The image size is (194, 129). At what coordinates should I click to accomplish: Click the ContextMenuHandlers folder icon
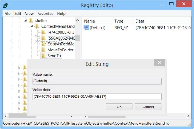coord(37,26)
